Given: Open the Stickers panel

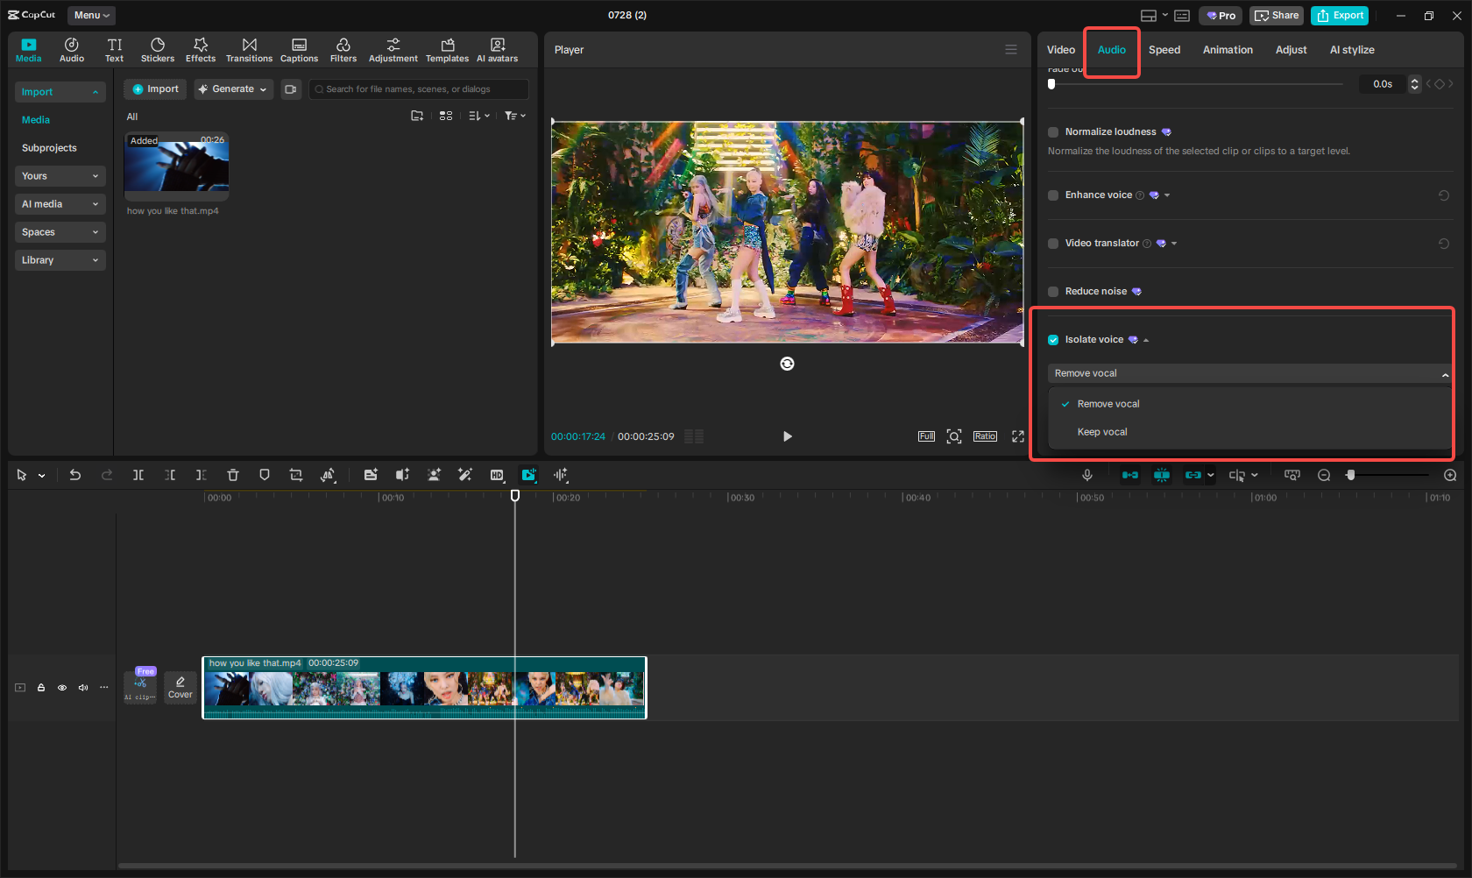Looking at the screenshot, I should (x=158, y=50).
